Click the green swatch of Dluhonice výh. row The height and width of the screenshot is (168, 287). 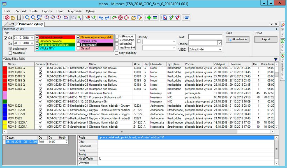pyautogui.click(x=5, y=101)
